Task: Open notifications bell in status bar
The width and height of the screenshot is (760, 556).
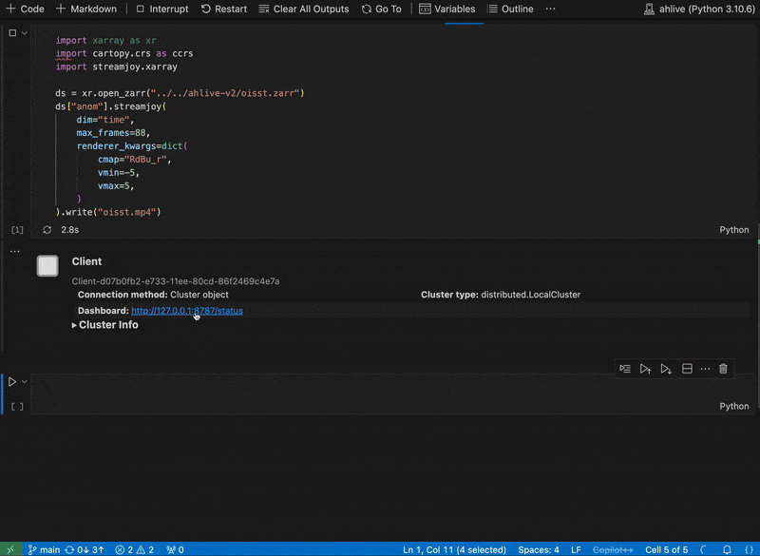Action: [x=728, y=549]
